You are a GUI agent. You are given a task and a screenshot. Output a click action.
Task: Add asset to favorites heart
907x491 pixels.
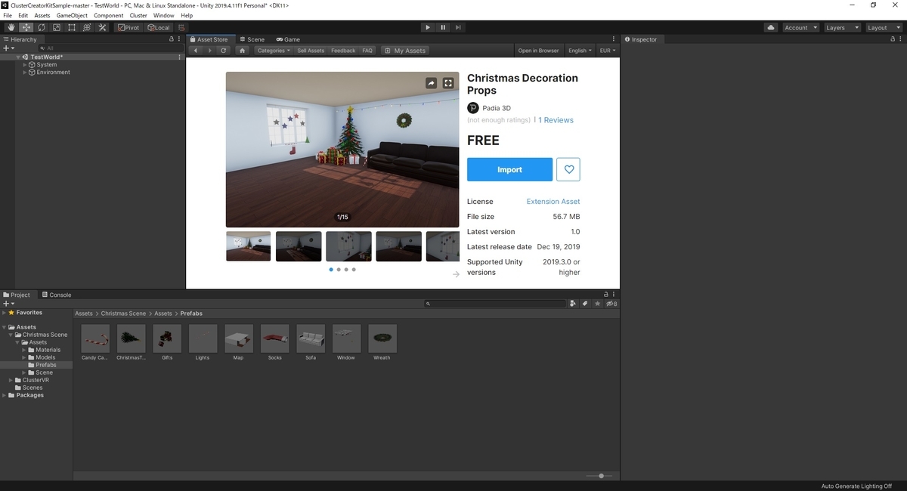(x=568, y=170)
